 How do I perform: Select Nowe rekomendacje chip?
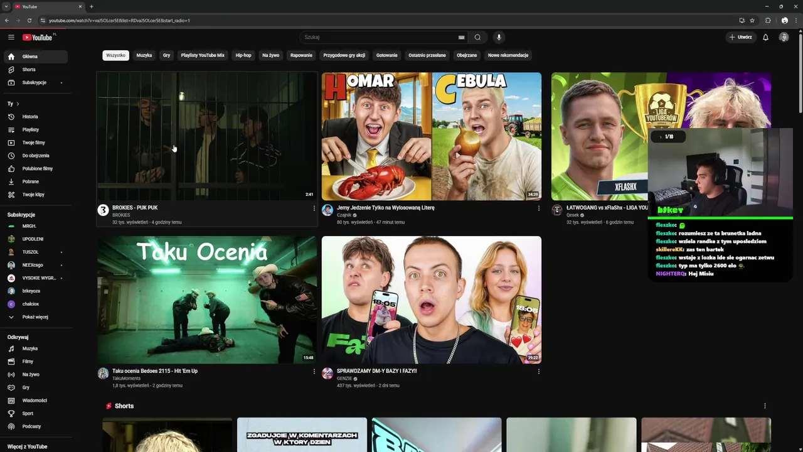click(x=508, y=55)
